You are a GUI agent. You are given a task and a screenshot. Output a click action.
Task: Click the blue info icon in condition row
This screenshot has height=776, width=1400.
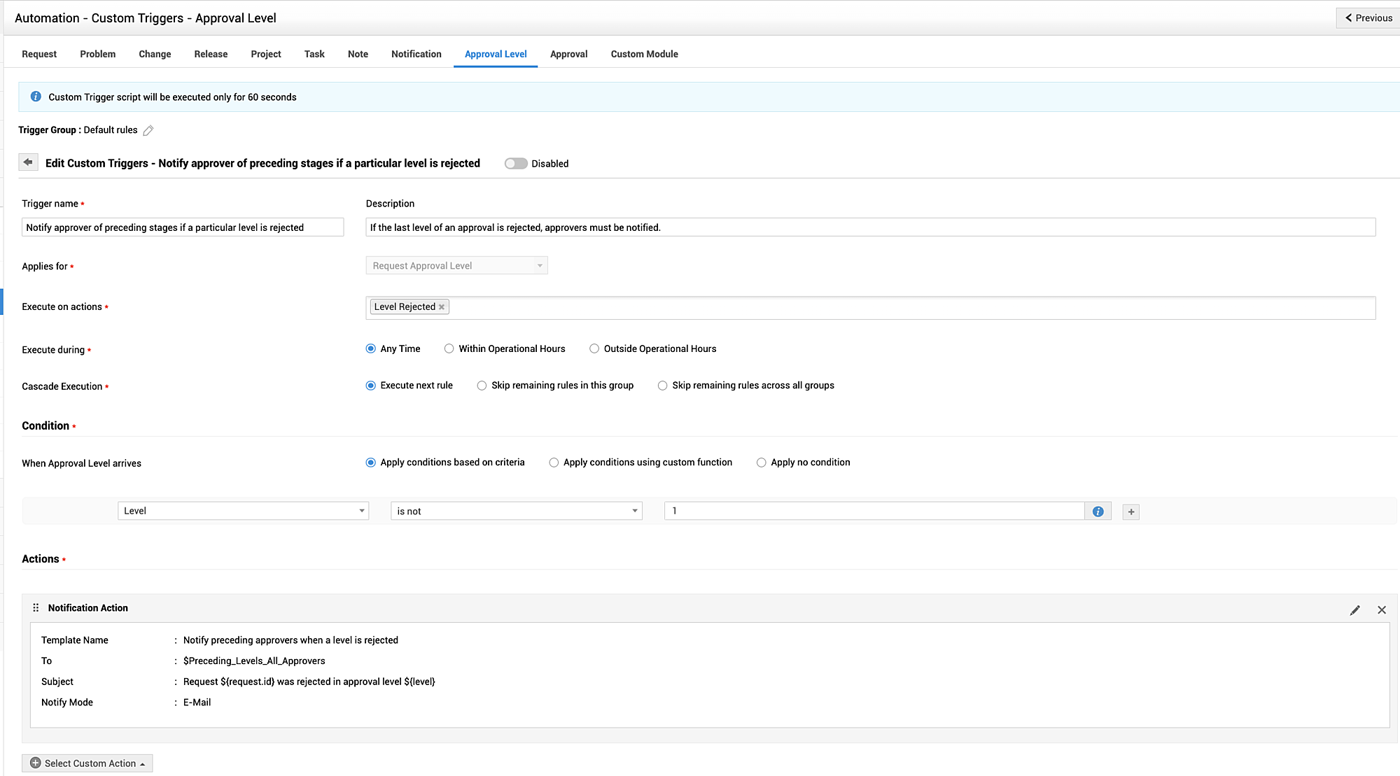click(x=1098, y=512)
